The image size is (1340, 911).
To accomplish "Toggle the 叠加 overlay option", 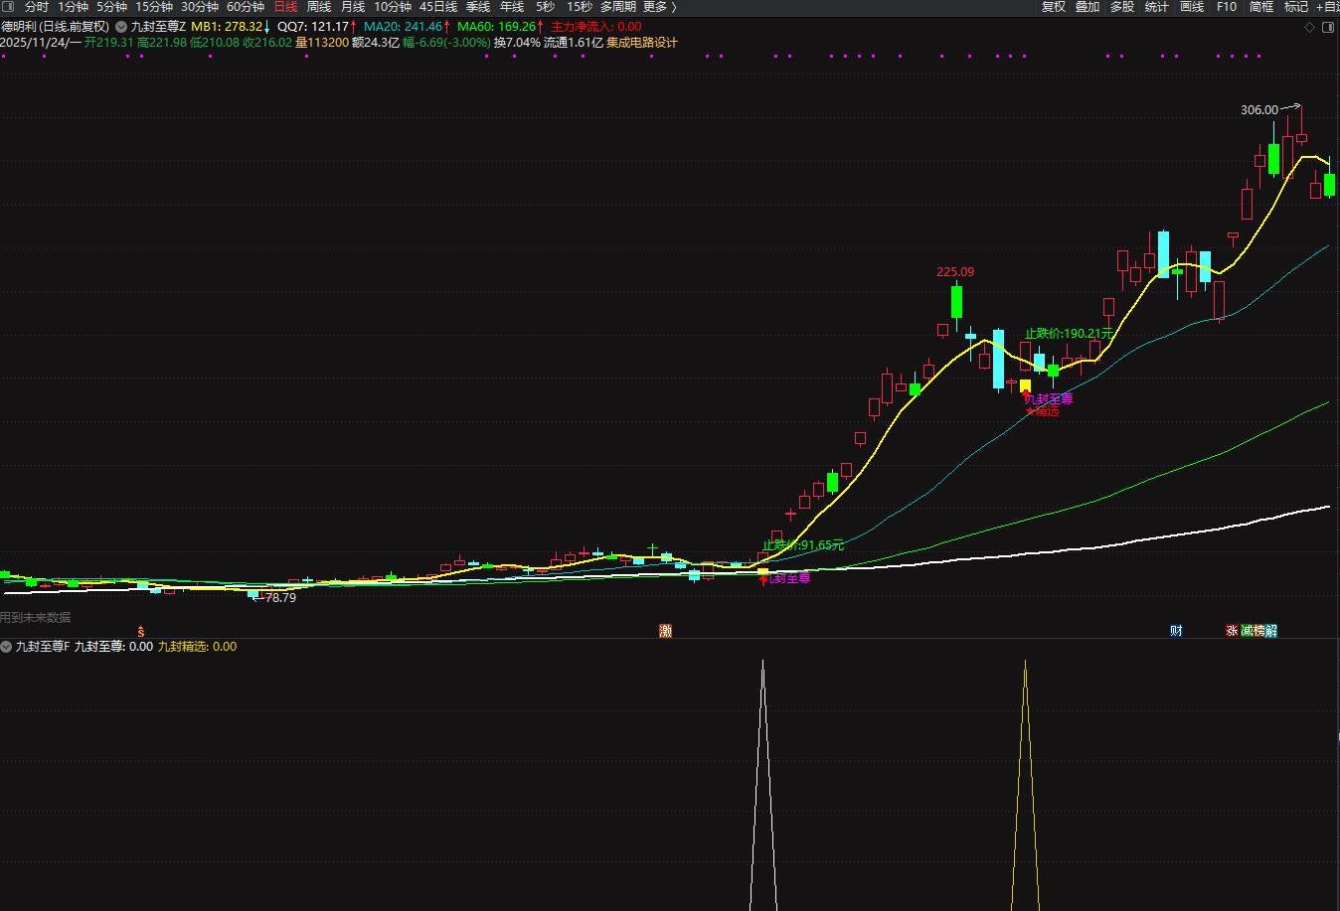I will coord(1088,7).
